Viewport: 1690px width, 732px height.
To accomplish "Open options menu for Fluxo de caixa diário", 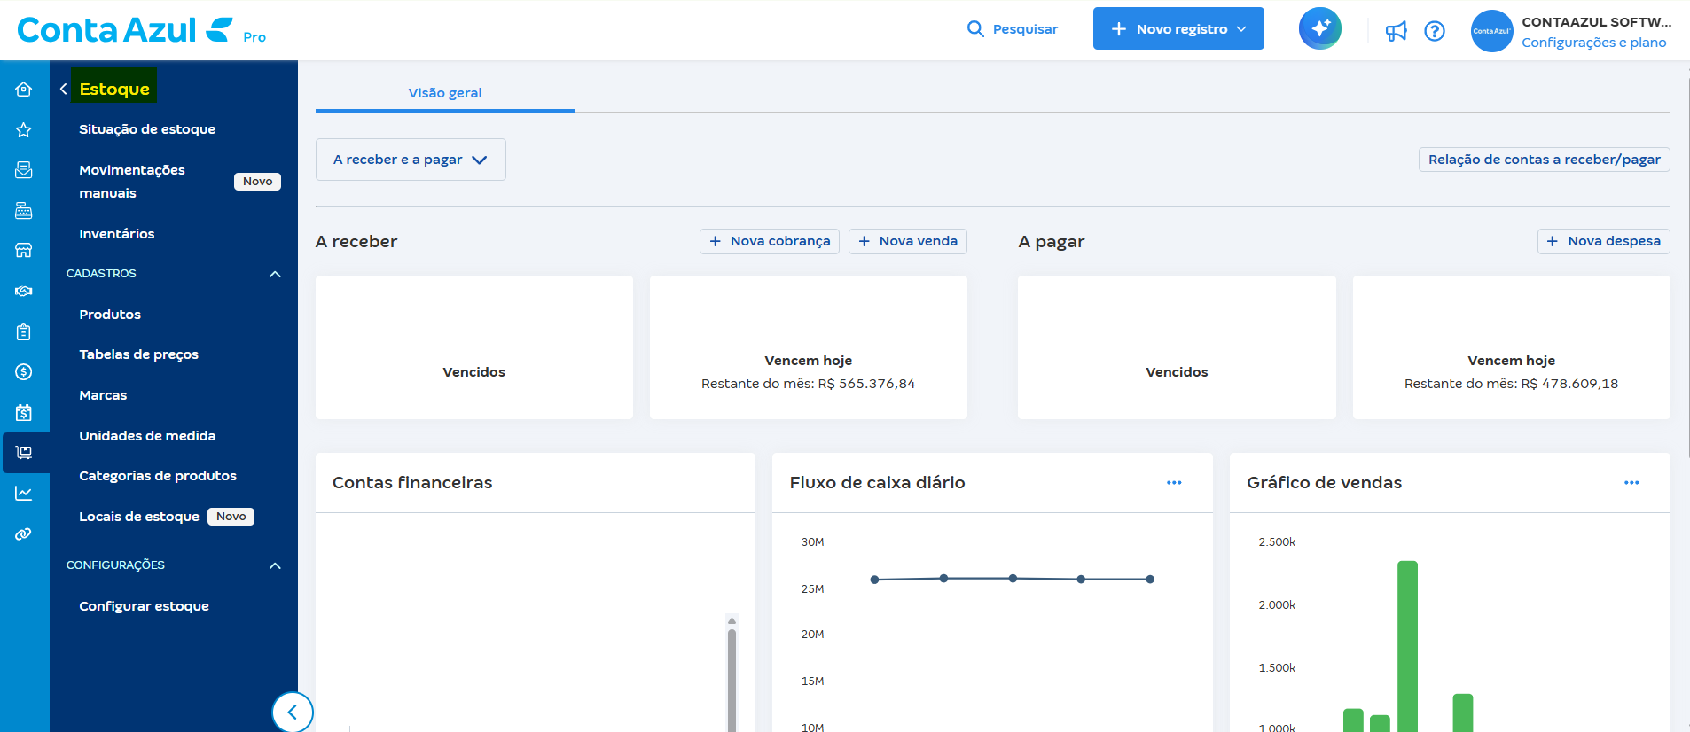I will pyautogui.click(x=1174, y=483).
